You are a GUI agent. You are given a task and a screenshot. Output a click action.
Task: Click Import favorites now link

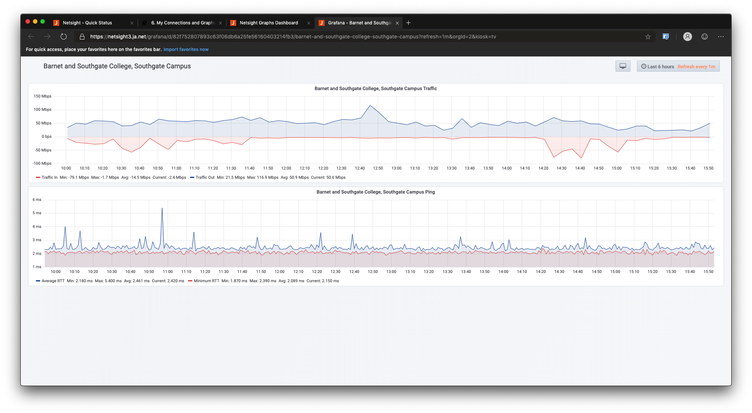point(186,50)
